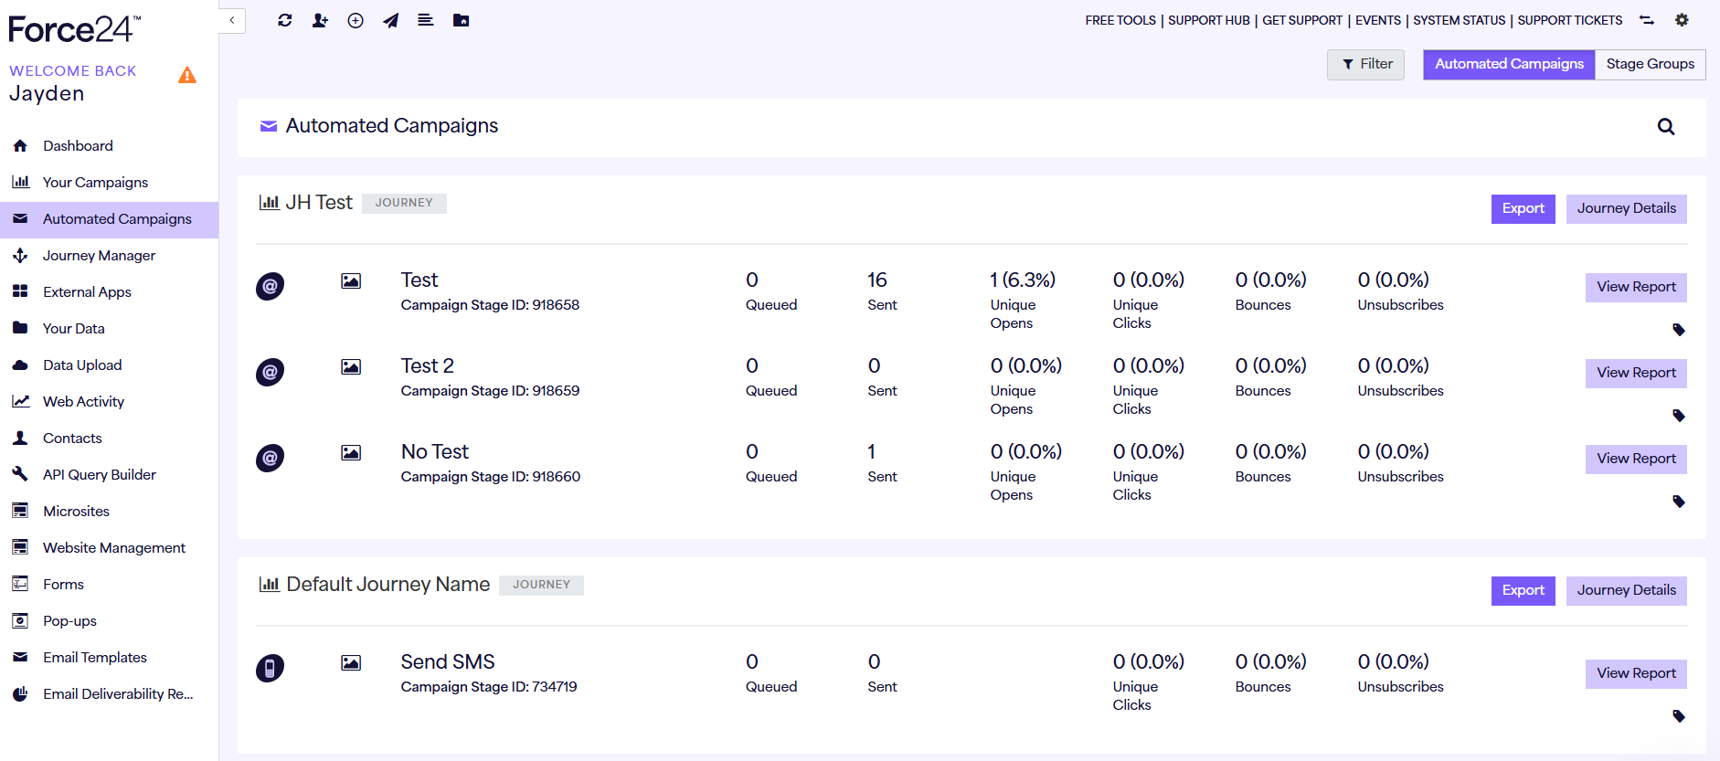This screenshot has height=761, width=1720.
Task: Click the home folder icon in toolbar
Action: [x=462, y=20]
